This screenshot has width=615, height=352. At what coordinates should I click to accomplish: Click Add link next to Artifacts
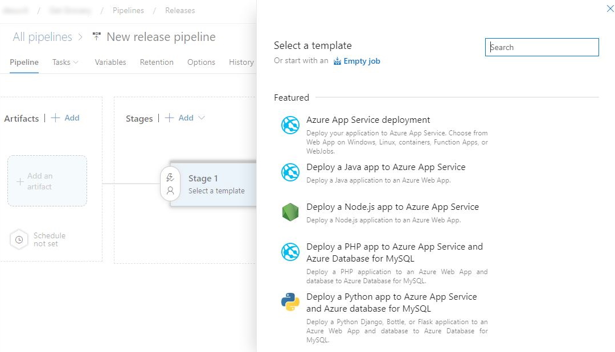pos(72,118)
